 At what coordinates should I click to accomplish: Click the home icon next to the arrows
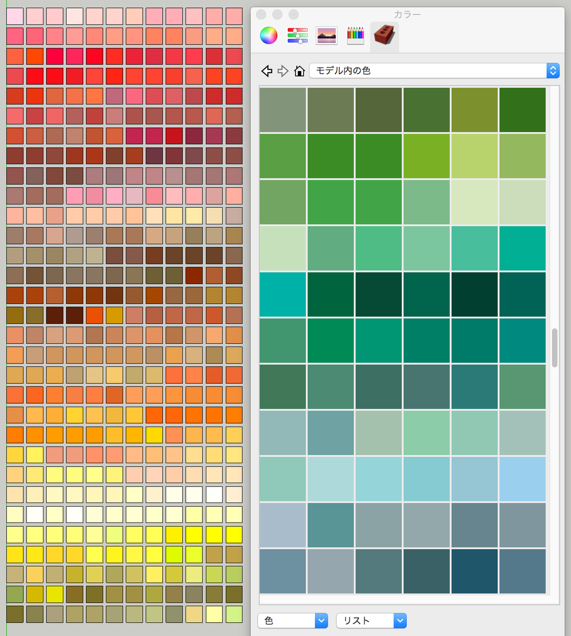coord(300,70)
